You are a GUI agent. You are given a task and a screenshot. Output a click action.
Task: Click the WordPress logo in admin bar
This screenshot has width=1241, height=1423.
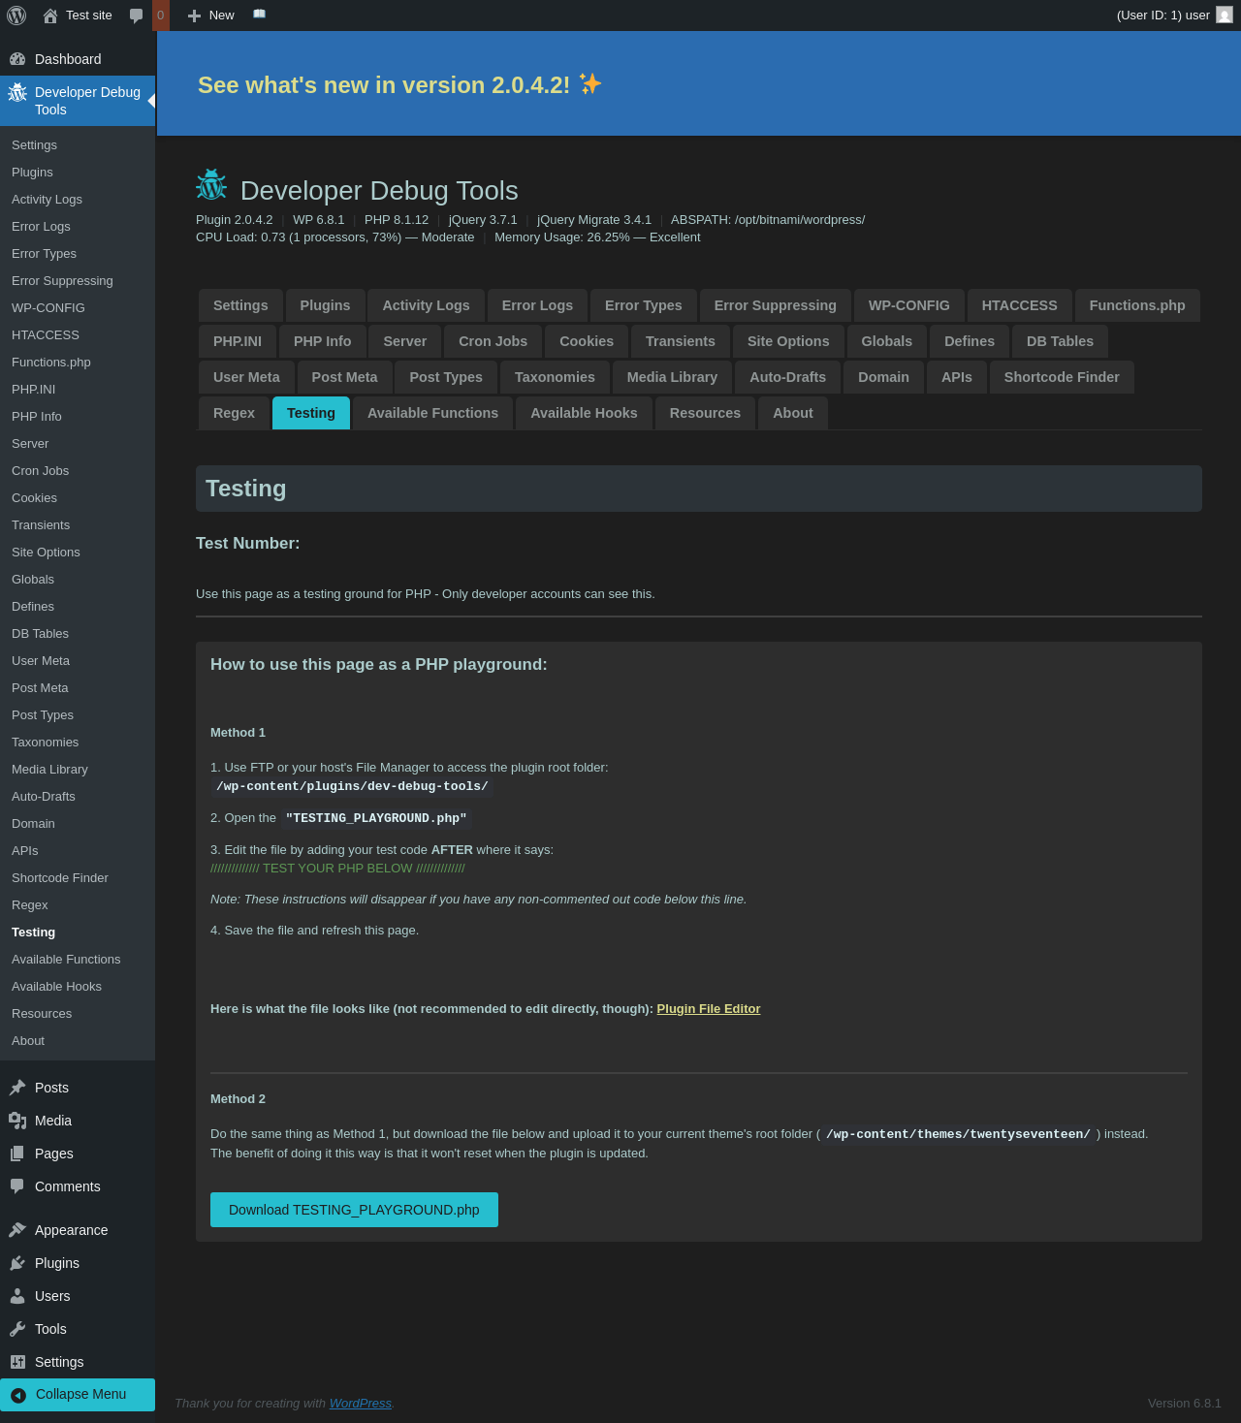16,16
